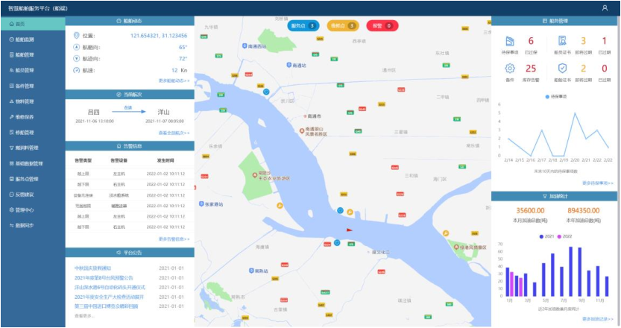Click the user profile icon in header
The height and width of the screenshot is (328, 621).
click(605, 7)
